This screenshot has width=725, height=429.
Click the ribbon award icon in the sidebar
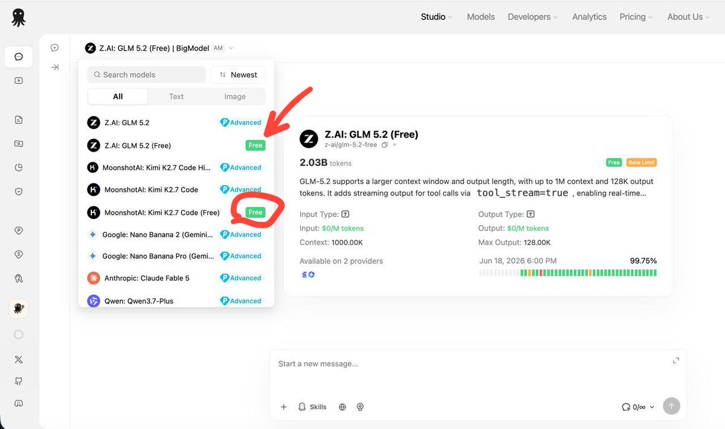click(x=19, y=278)
